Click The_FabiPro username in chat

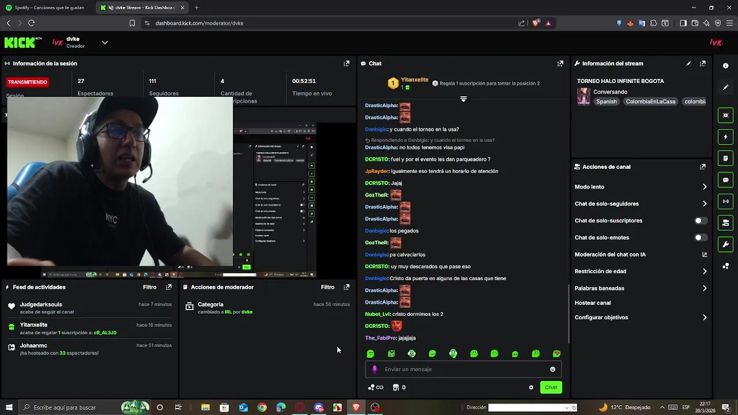pyautogui.click(x=381, y=338)
